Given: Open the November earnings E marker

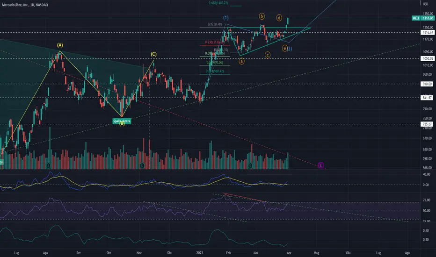Looking at the screenshot, I should (x=142, y=165).
